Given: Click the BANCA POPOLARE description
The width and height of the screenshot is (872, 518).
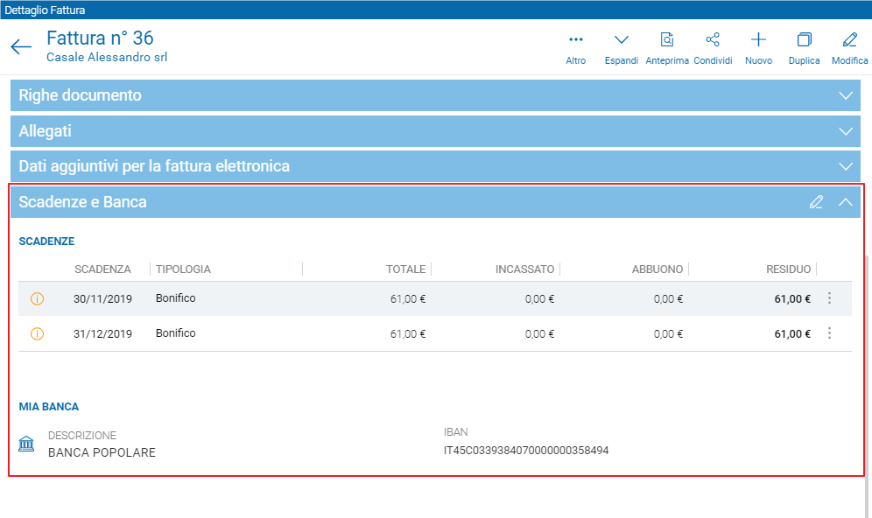Looking at the screenshot, I should [102, 453].
